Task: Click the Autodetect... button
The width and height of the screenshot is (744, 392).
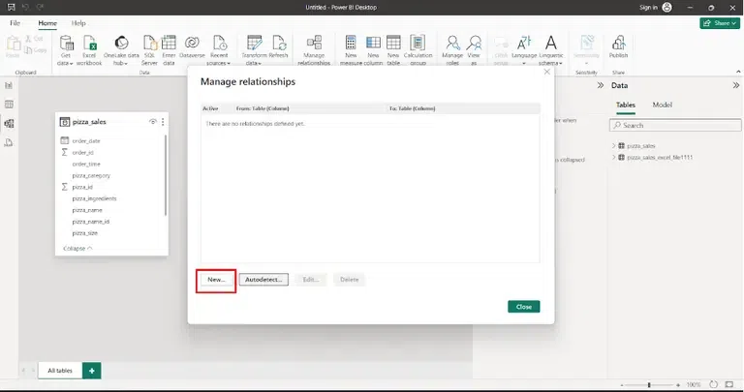Action: point(263,280)
